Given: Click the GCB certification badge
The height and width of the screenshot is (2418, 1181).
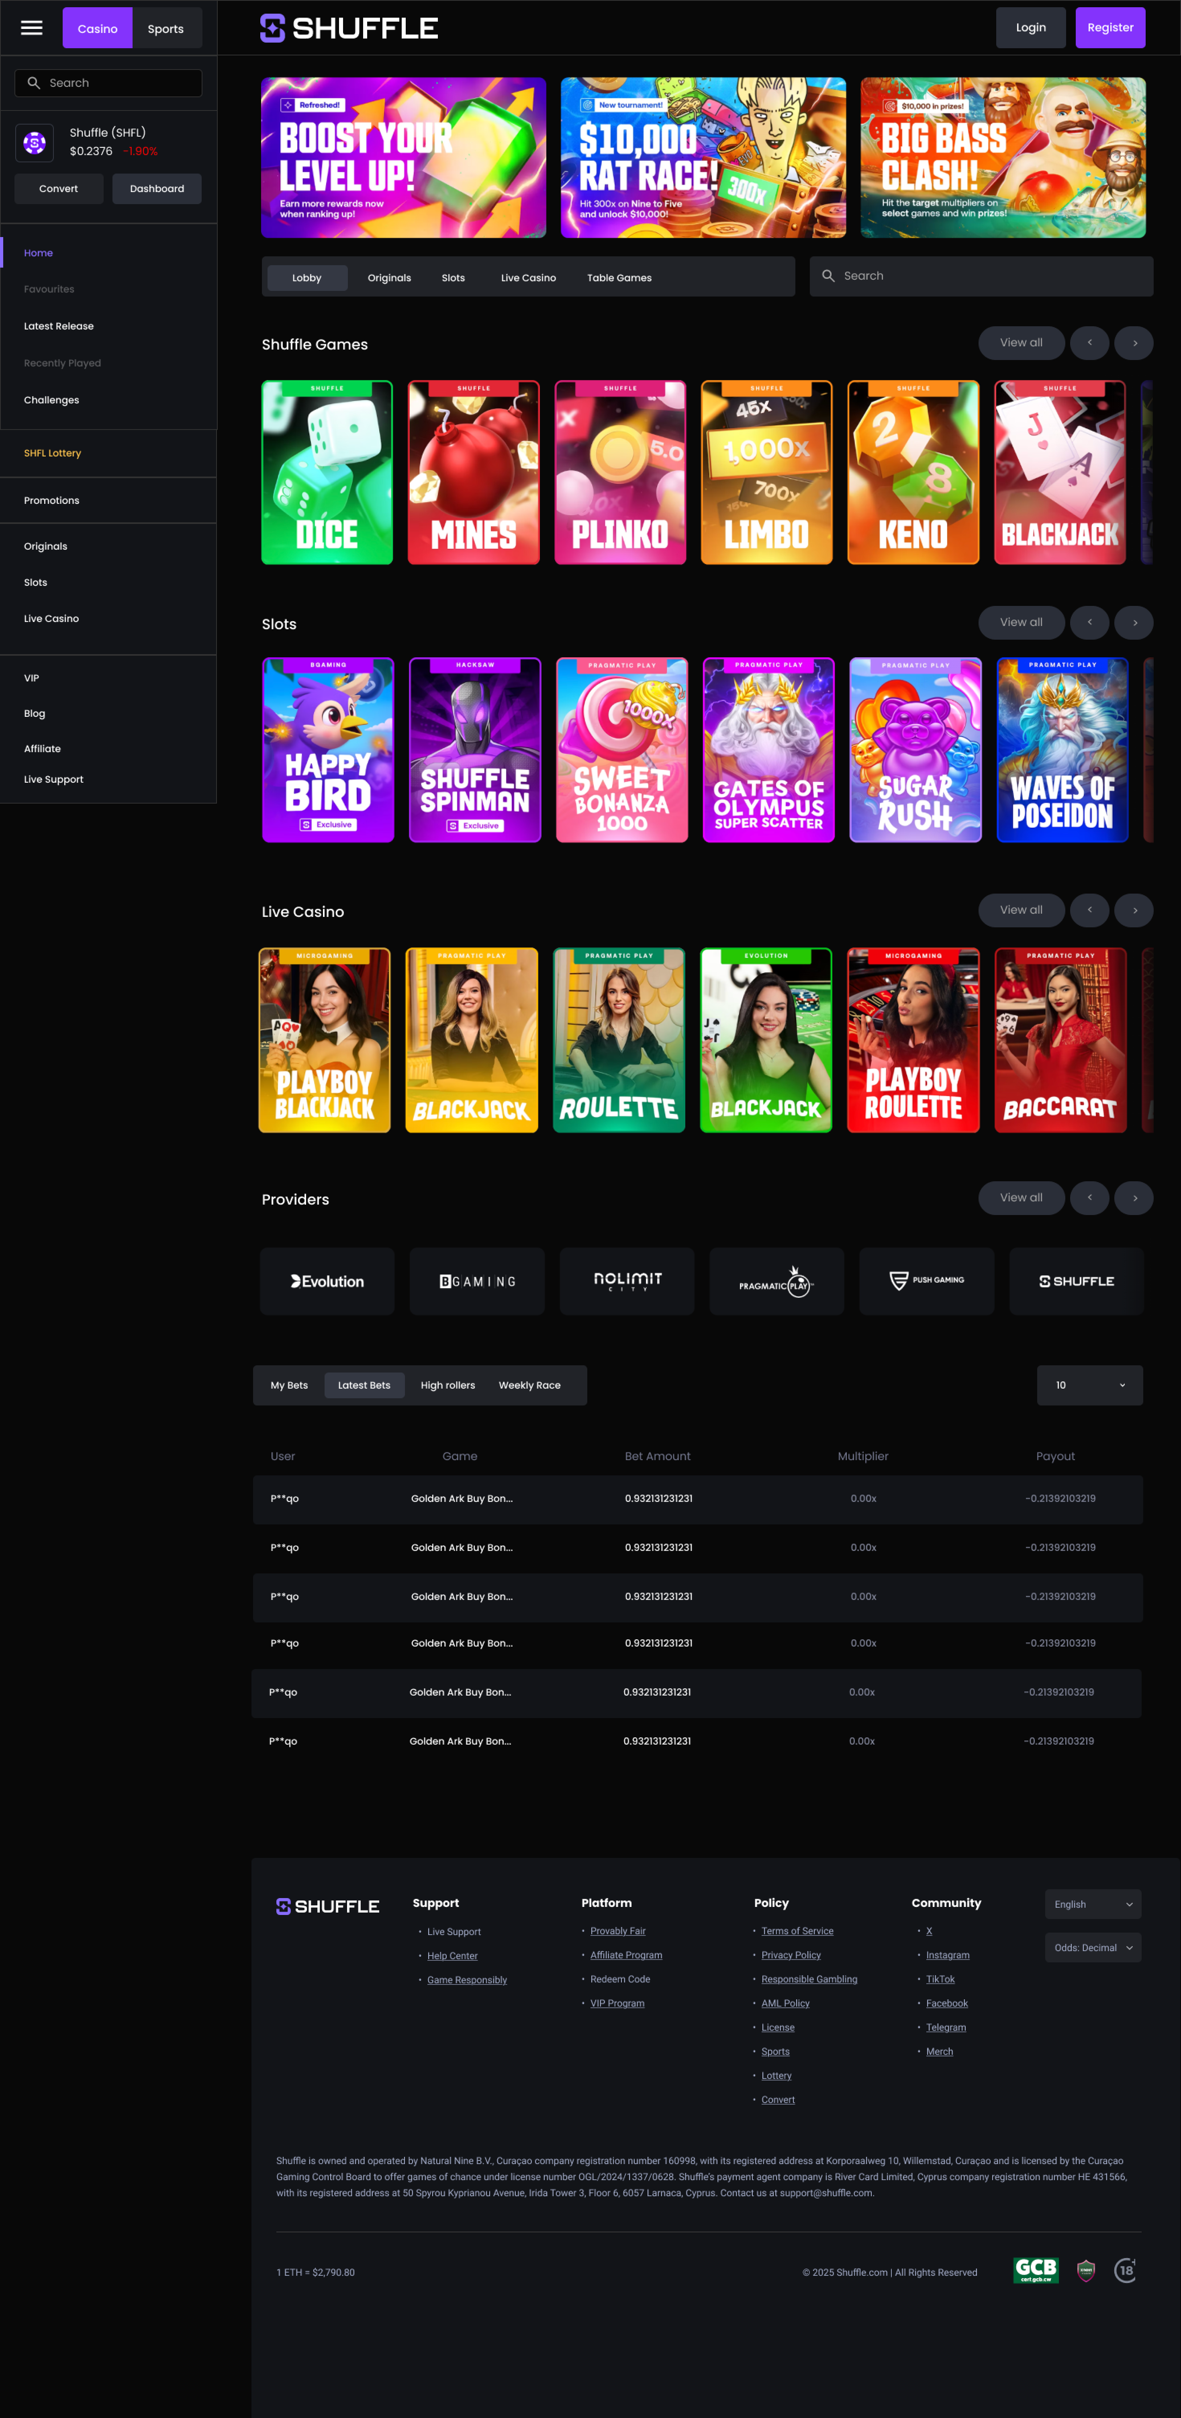Looking at the screenshot, I should 1036,2271.
